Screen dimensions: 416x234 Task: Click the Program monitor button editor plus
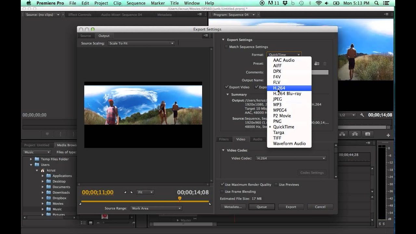pyautogui.click(x=388, y=135)
